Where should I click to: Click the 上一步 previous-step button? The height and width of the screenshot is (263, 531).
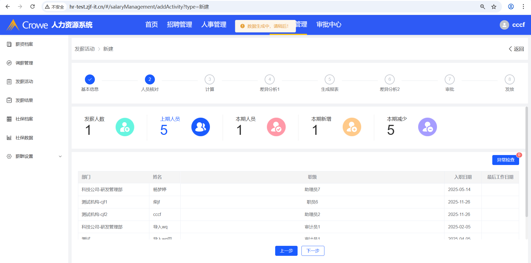coord(286,251)
